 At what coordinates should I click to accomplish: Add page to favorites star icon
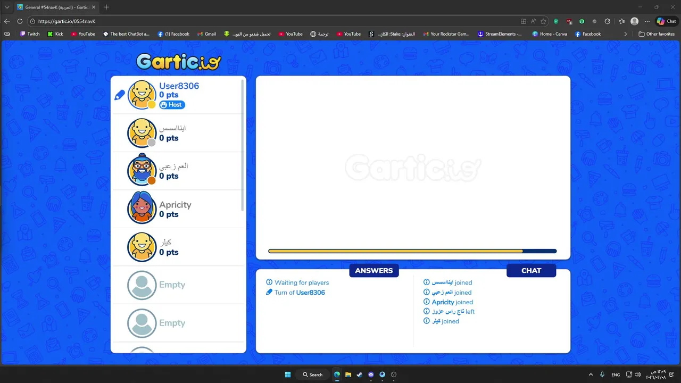click(x=543, y=21)
